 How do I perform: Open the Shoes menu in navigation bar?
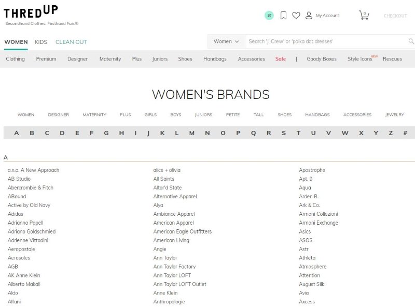185,59
